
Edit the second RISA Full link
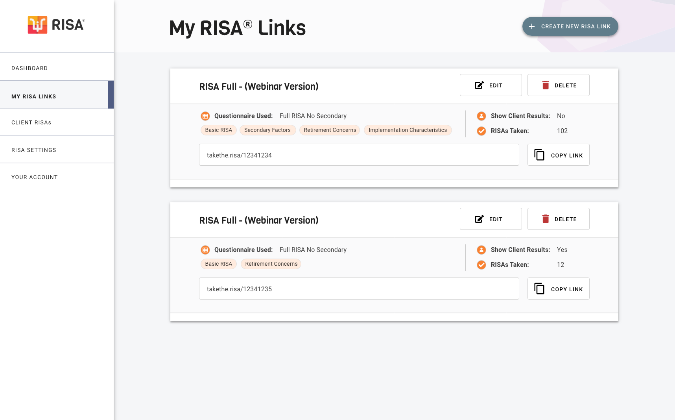491,219
